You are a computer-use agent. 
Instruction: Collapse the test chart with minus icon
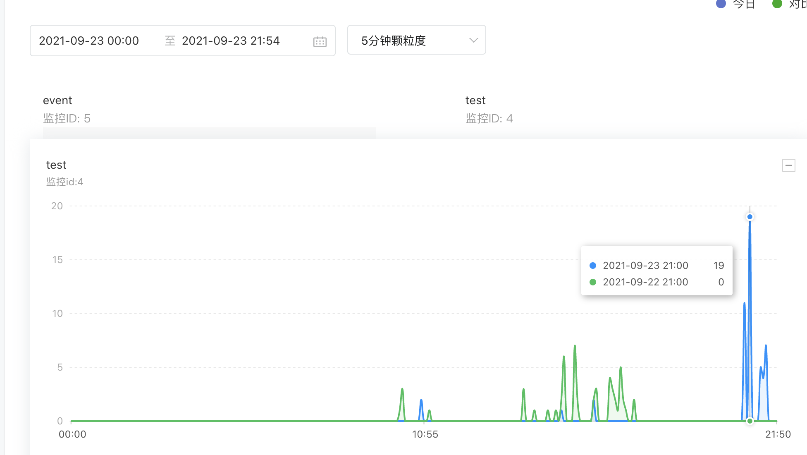tap(788, 165)
